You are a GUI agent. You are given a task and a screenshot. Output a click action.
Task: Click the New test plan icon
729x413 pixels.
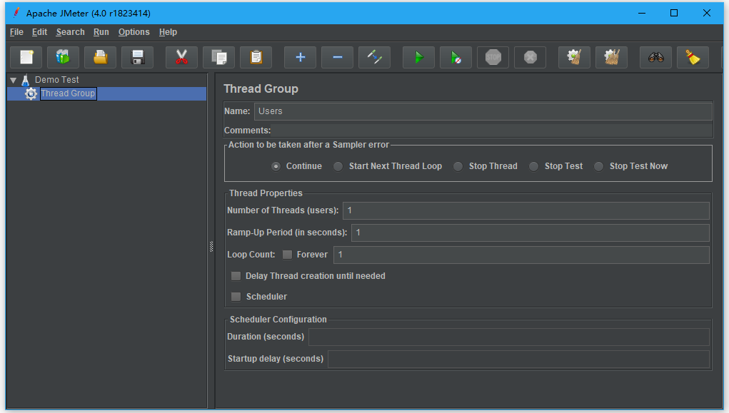[26, 58]
